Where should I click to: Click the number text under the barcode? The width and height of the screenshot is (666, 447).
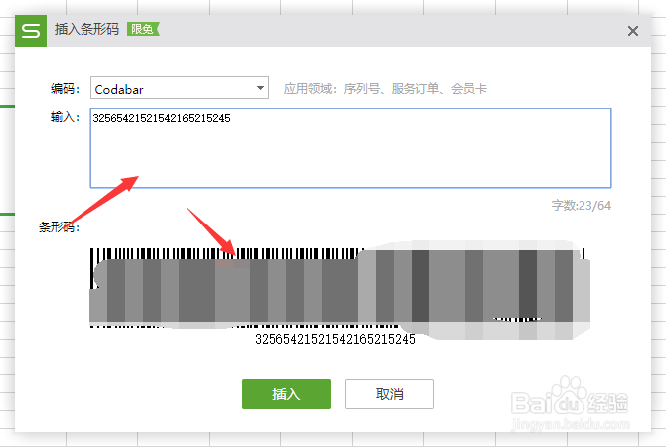coord(335,339)
